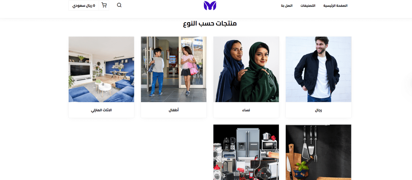Screen dimensions: 412x180
Task: Click the man in dark jacket photo
Action: tap(319, 69)
